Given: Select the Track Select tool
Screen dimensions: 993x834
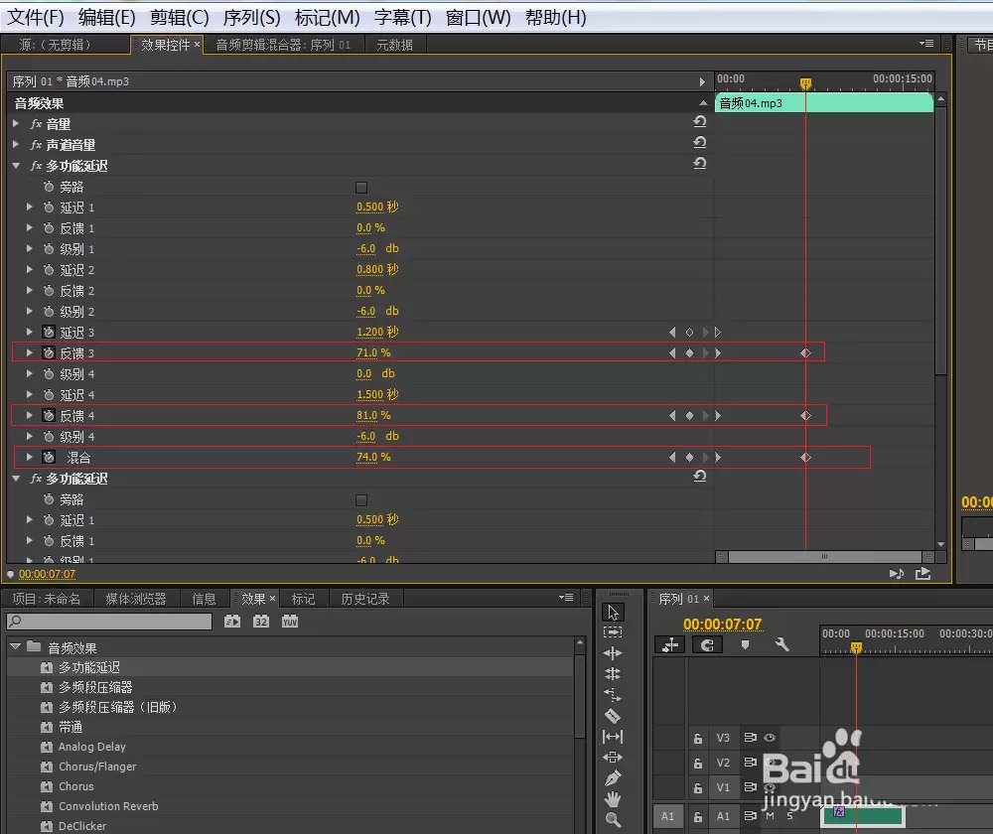Looking at the screenshot, I should (x=613, y=632).
